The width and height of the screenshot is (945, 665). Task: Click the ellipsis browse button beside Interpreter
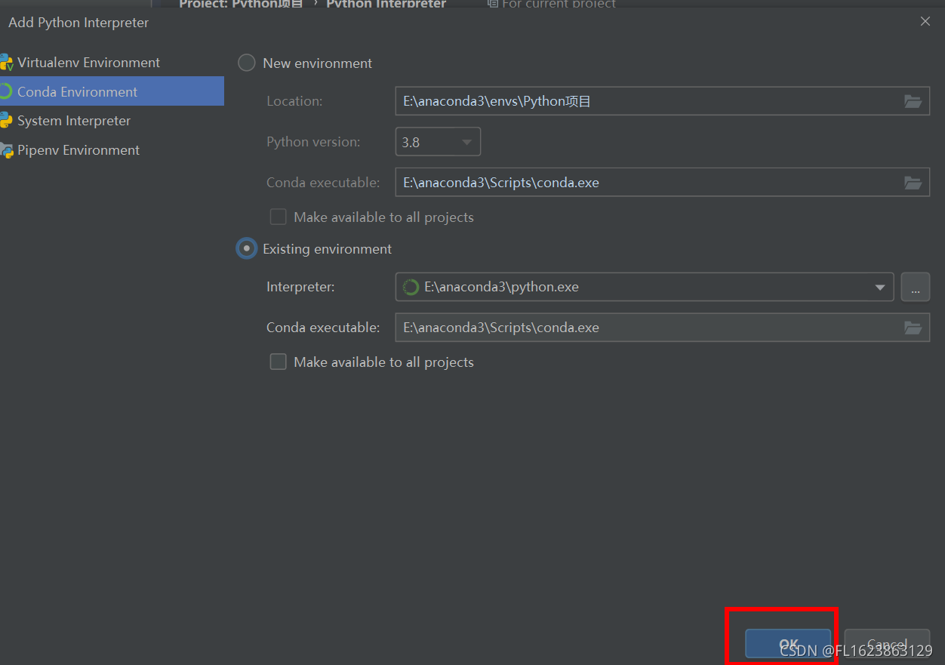[x=916, y=287]
